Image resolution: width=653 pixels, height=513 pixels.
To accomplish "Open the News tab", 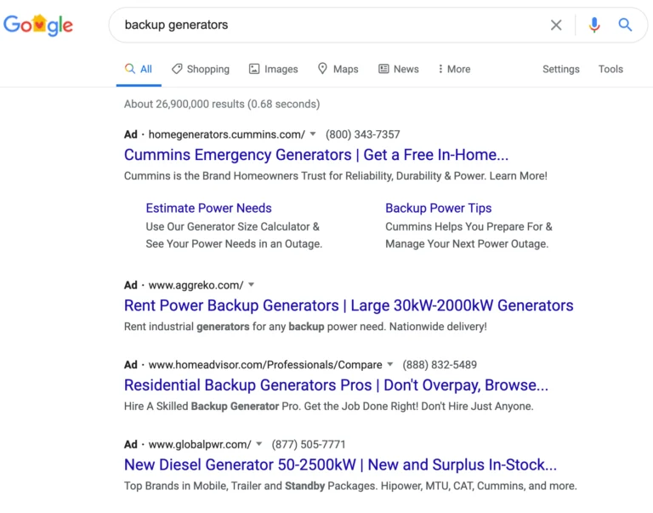I will click(x=399, y=69).
